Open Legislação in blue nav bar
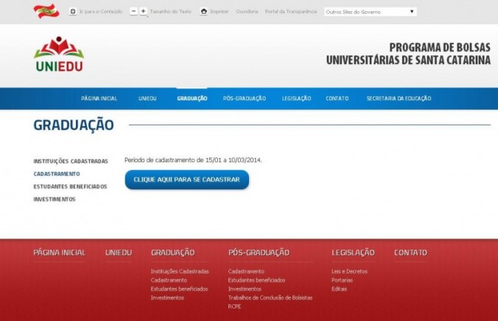Viewport: 498px width, 321px height. pyautogui.click(x=296, y=99)
